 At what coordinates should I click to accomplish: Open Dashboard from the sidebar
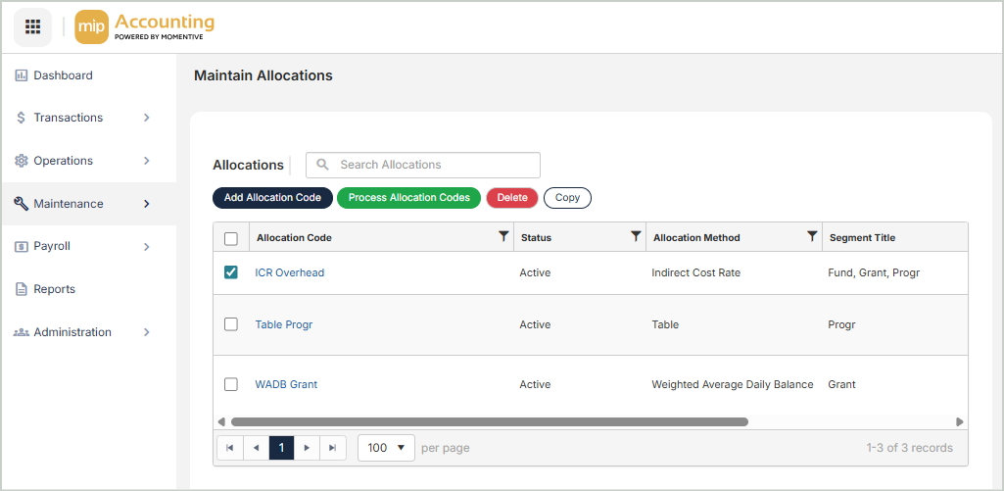63,75
